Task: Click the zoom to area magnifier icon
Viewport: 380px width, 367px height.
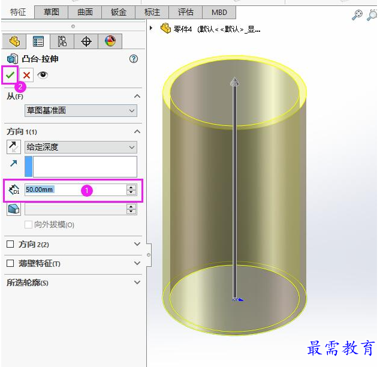Action: pyautogui.click(x=372, y=15)
